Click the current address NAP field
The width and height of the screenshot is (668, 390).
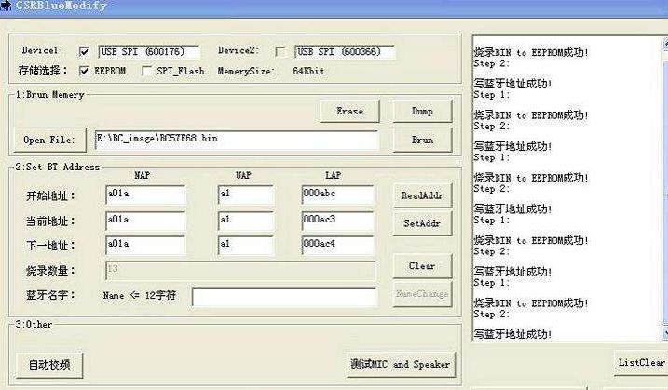[x=145, y=221]
